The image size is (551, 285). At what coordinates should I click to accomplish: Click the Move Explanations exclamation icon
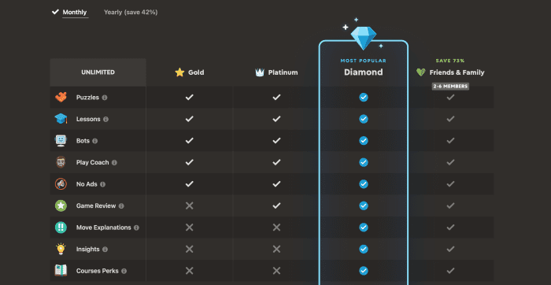[x=61, y=228]
